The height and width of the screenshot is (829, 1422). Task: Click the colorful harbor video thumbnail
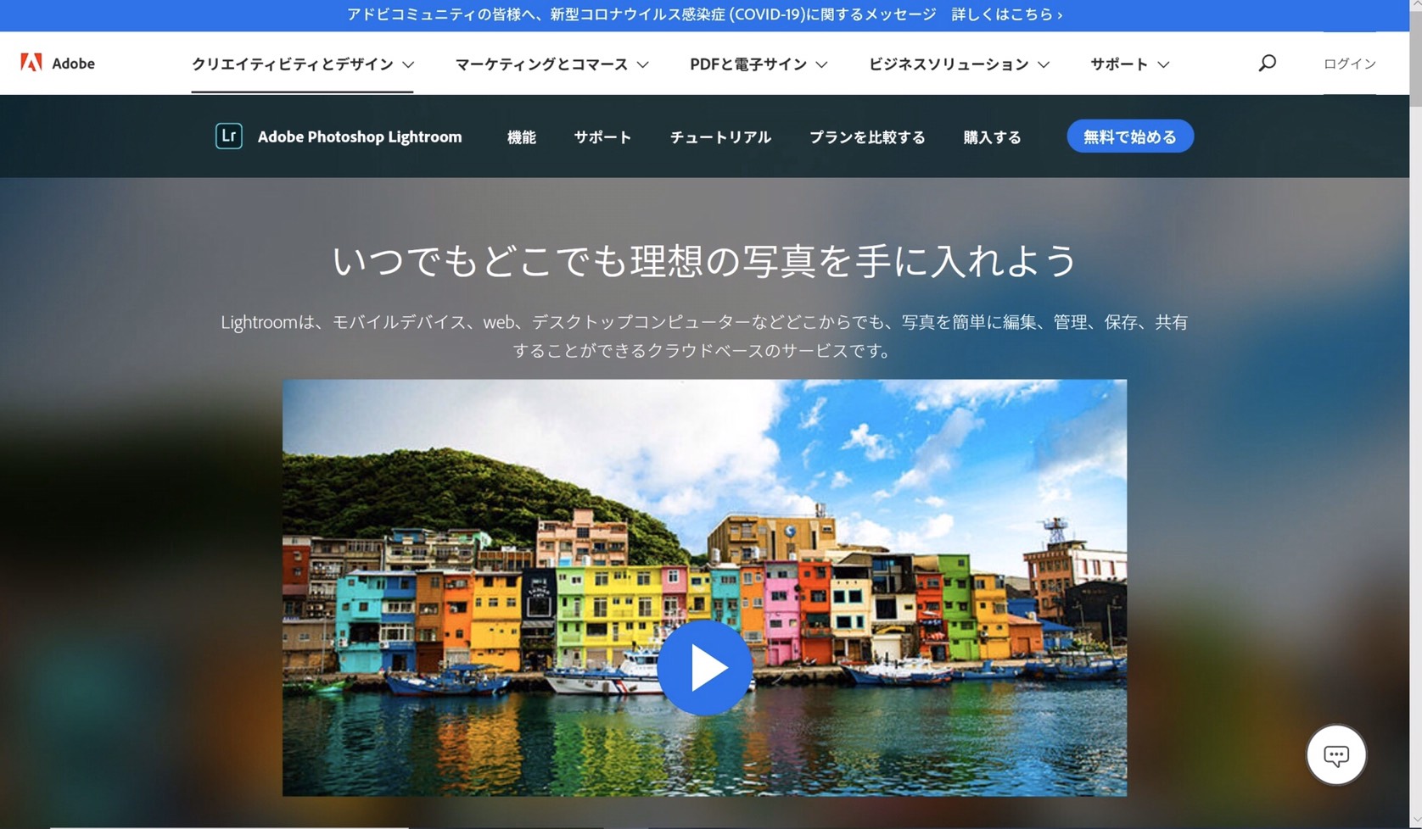tap(704, 587)
